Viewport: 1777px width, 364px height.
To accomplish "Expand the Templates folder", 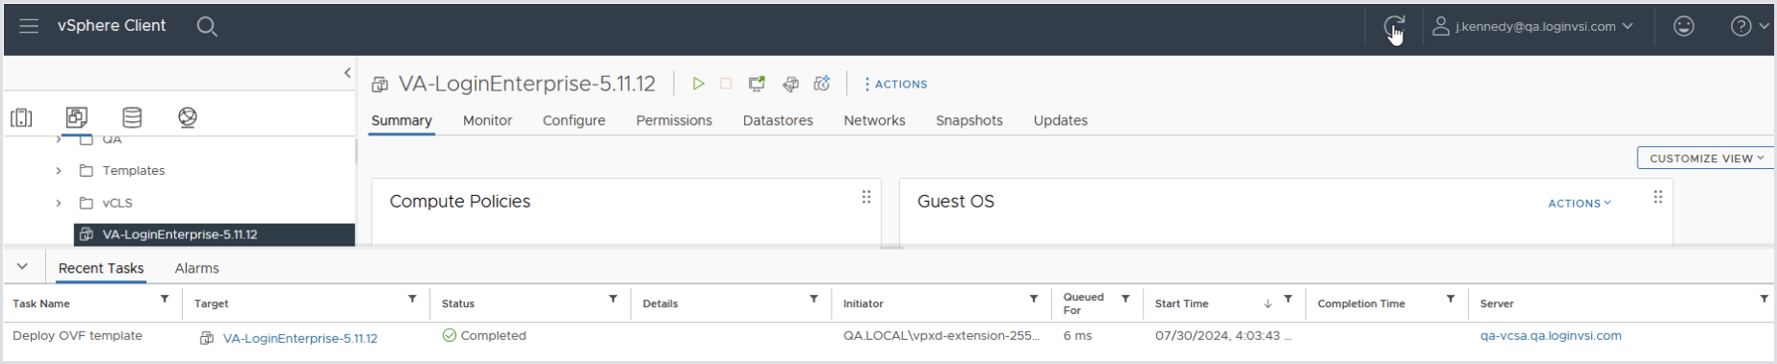I will pyautogui.click(x=59, y=171).
